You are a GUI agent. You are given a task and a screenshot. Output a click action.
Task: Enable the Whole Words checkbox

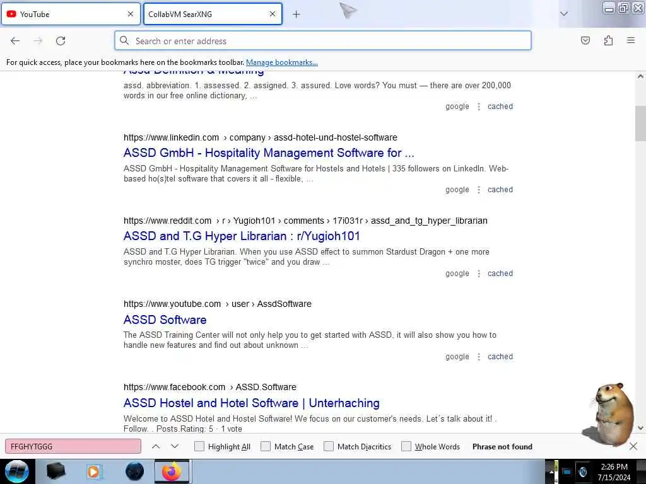tap(406, 446)
